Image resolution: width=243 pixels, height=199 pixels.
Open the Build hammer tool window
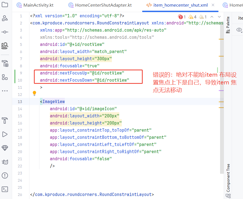click(x=5, y=120)
